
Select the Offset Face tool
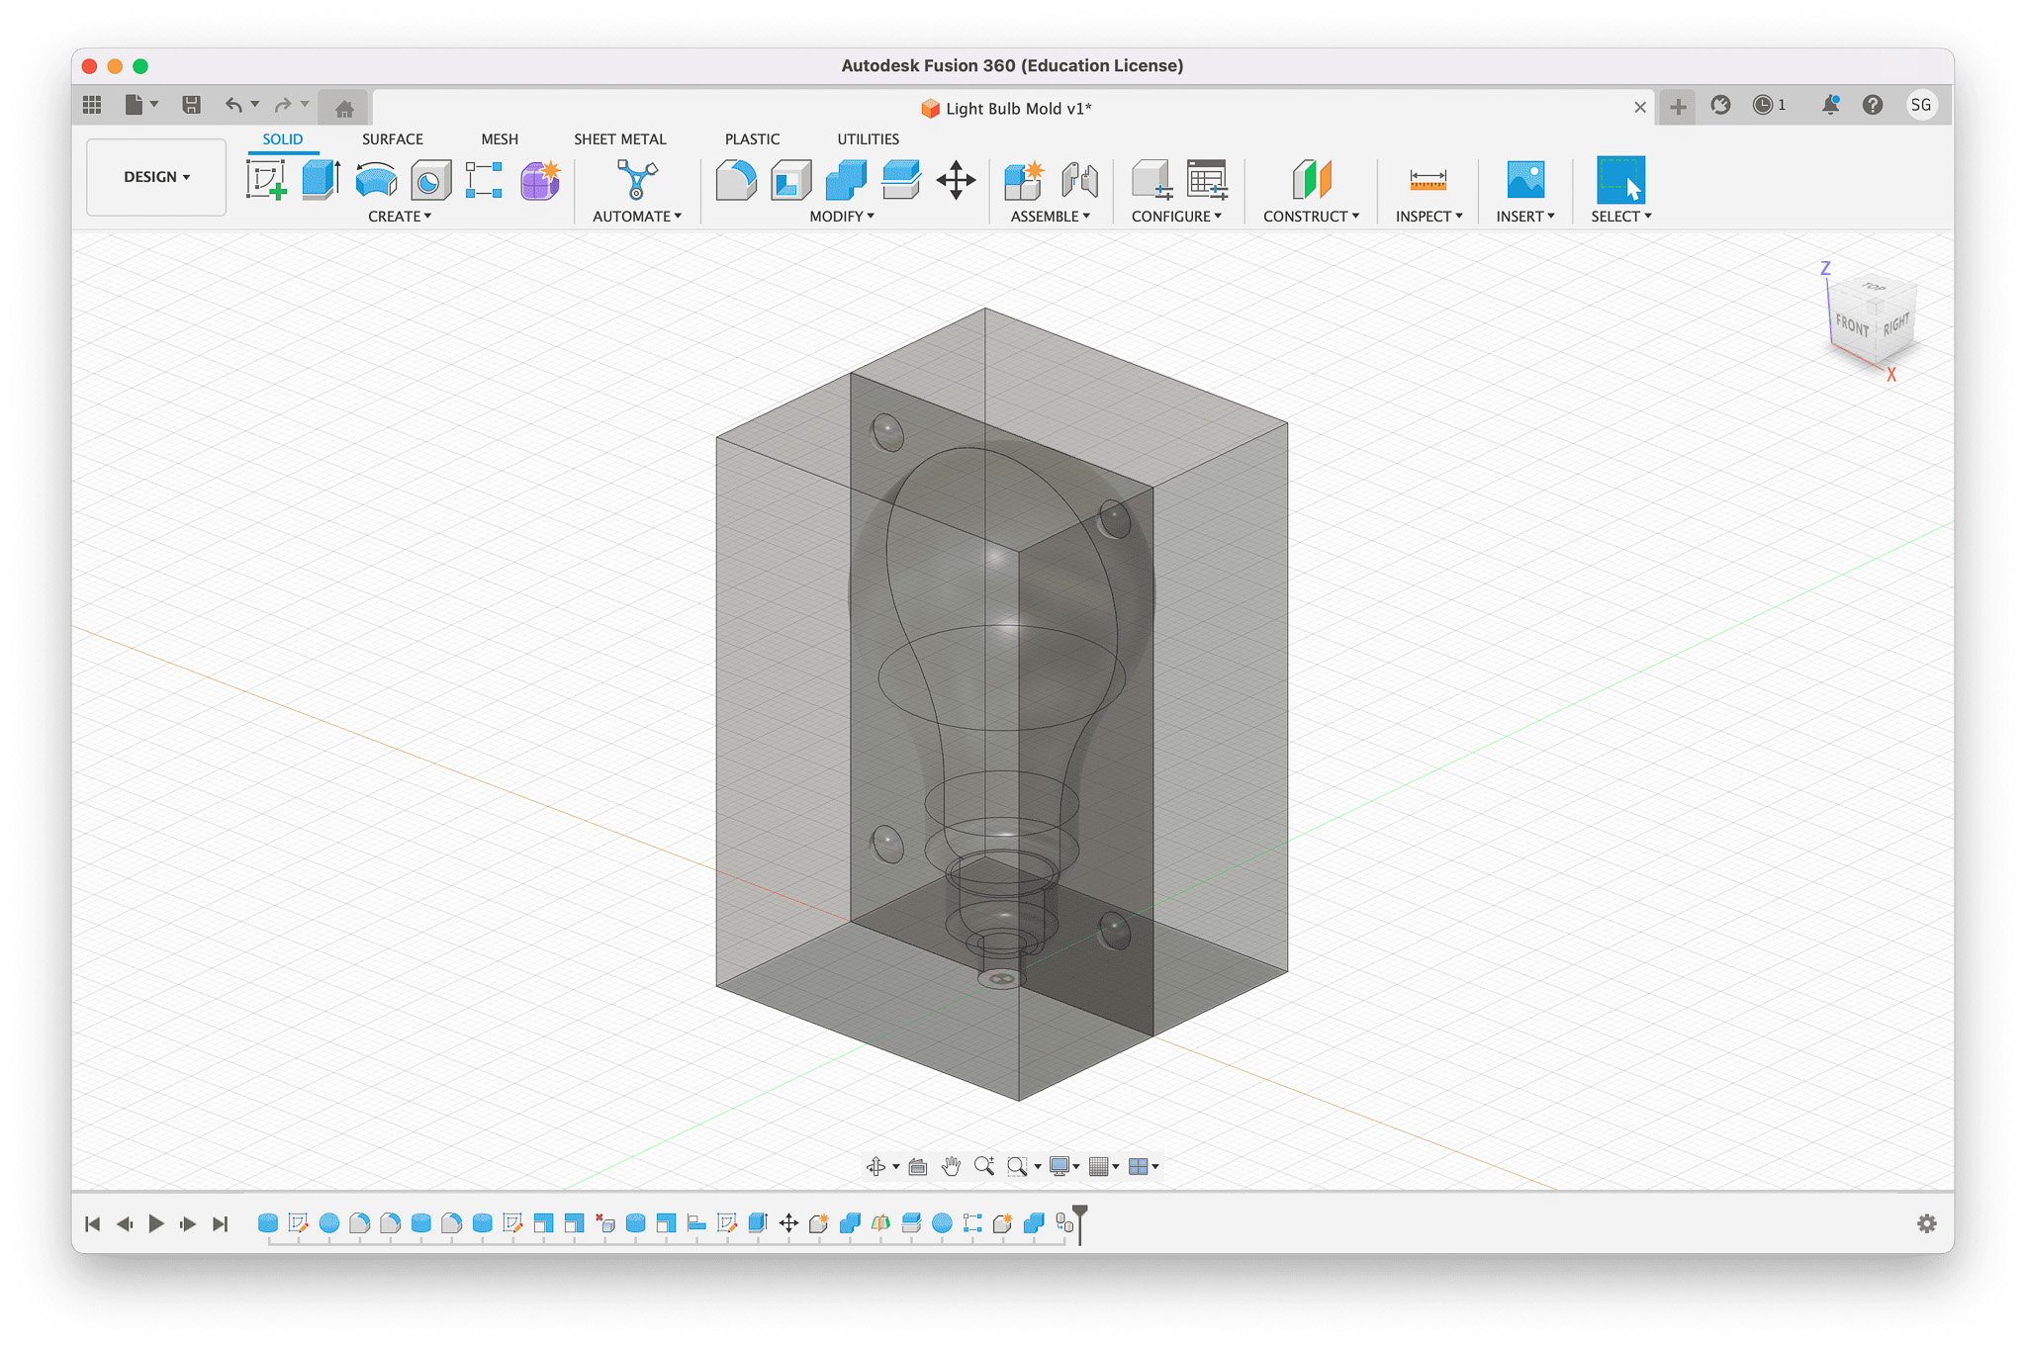click(x=901, y=180)
